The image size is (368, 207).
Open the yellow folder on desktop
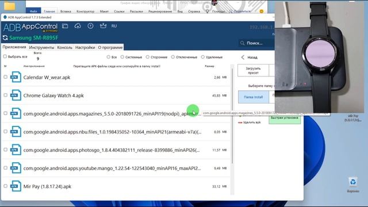[x=9, y=6]
